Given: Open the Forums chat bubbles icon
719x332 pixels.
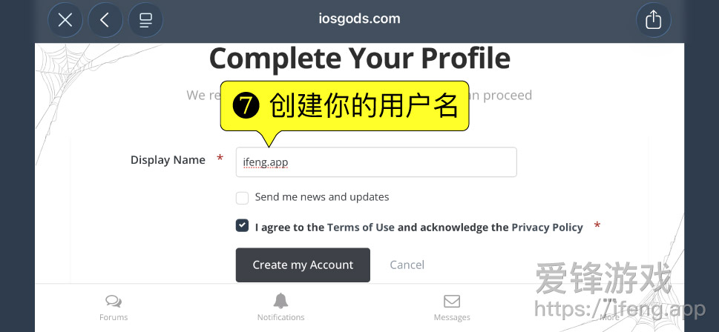Looking at the screenshot, I should tap(114, 301).
